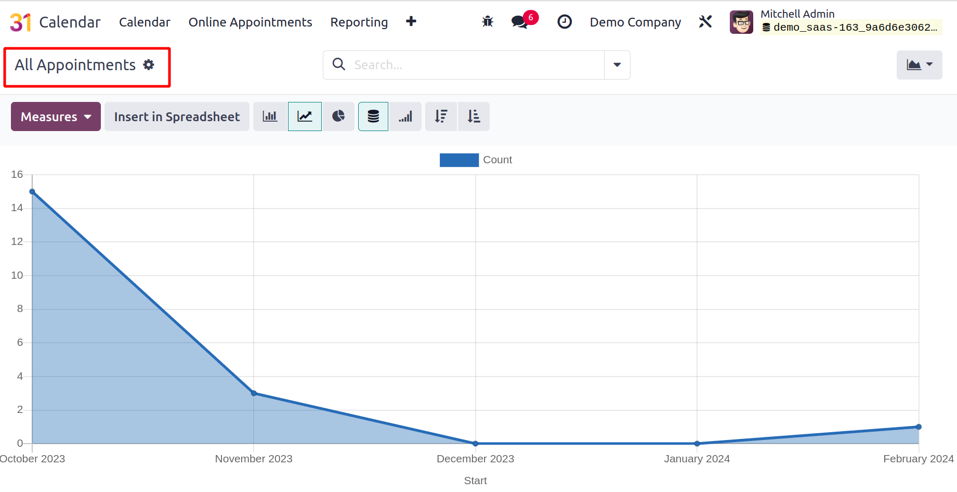Click Insert in Spreadsheet button
Image resolution: width=957 pixels, height=492 pixels.
(177, 116)
